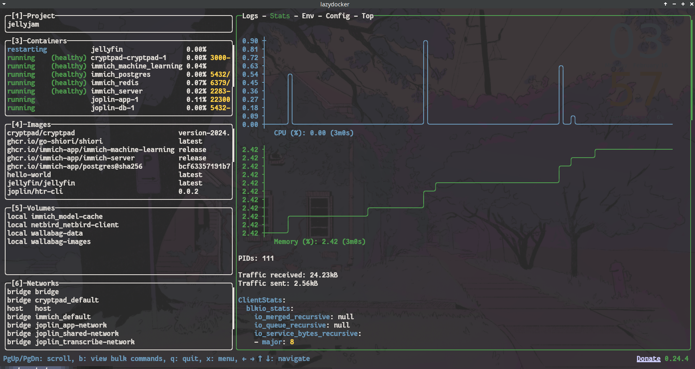The height and width of the screenshot is (369, 695).
Task: Select the cryptpad/cryptpad image
Action: [x=119, y=133]
